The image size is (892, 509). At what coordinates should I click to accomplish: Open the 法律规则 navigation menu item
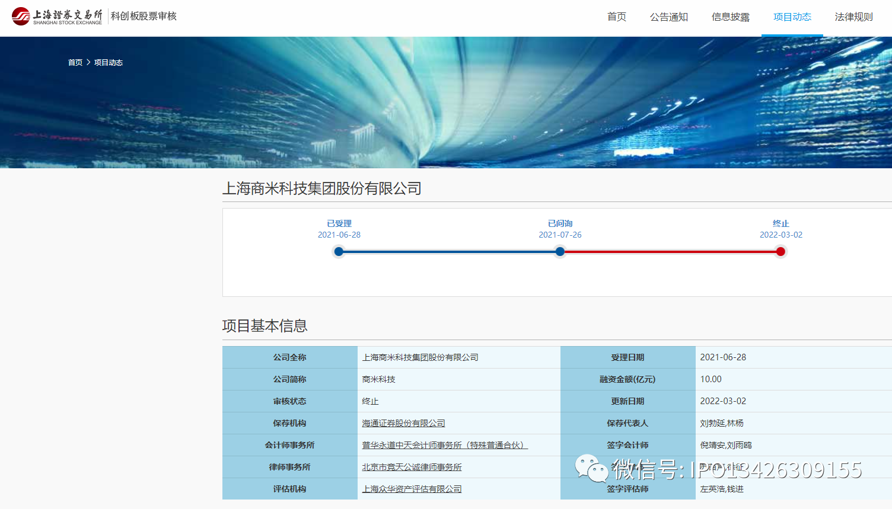pyautogui.click(x=854, y=17)
